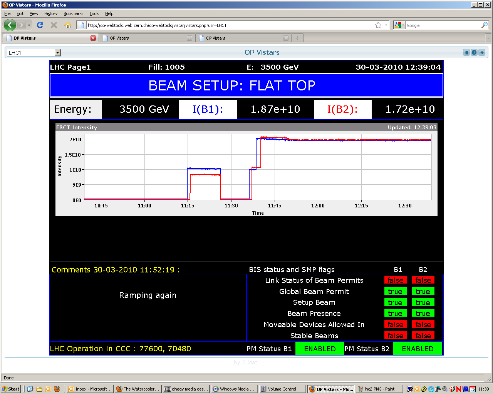Open the back/forward history dropdown arrow

[x=29, y=25]
